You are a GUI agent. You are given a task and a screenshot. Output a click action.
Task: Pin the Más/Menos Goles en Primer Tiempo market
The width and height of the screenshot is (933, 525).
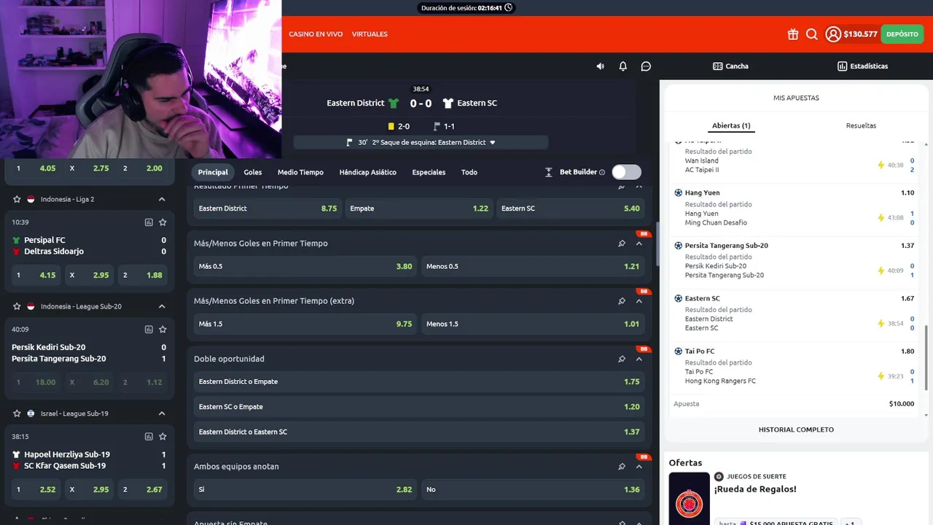click(x=622, y=244)
